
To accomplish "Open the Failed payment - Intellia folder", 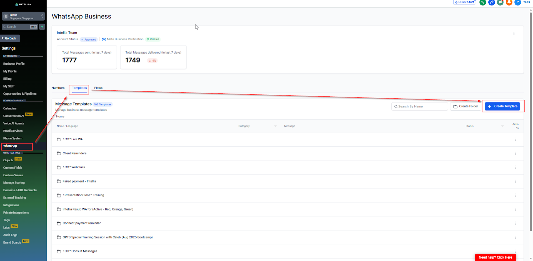I will tap(79, 181).
